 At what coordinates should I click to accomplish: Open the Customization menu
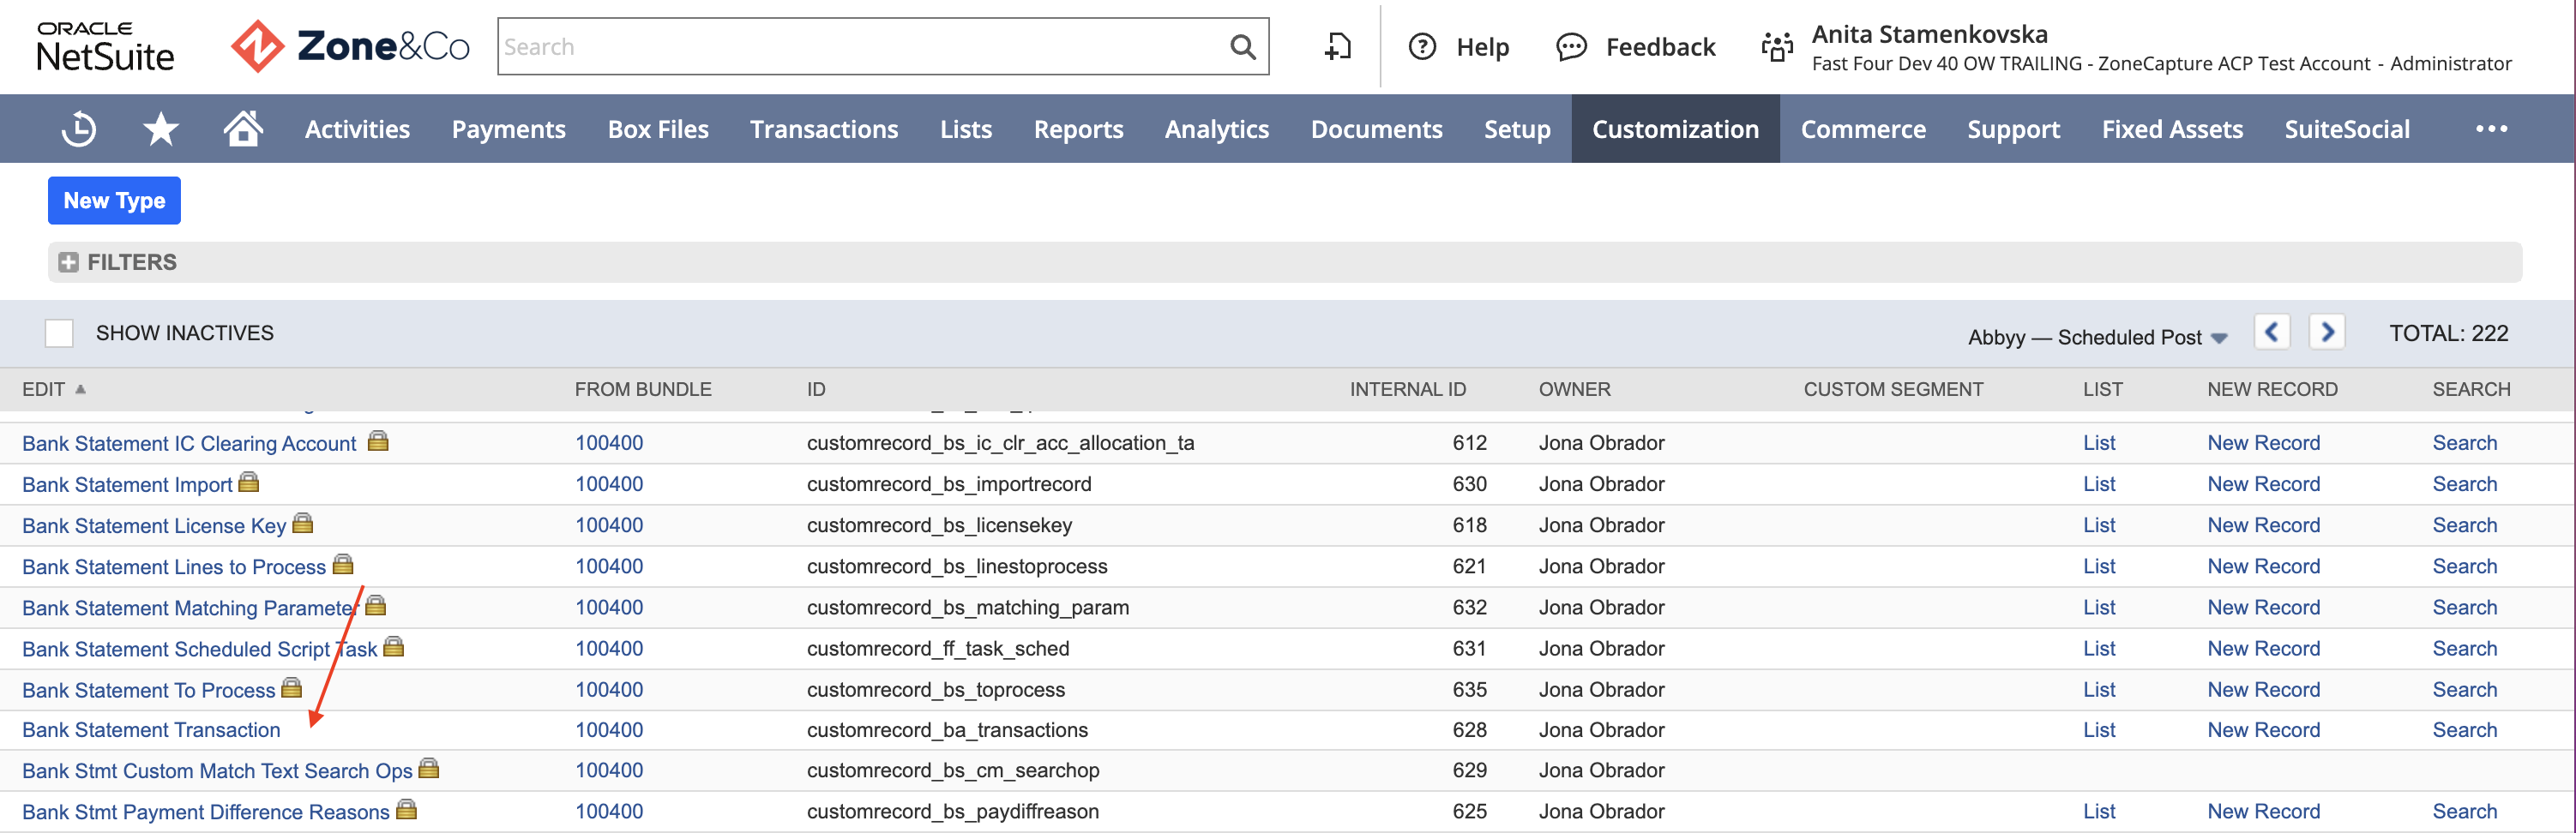coord(1675,129)
